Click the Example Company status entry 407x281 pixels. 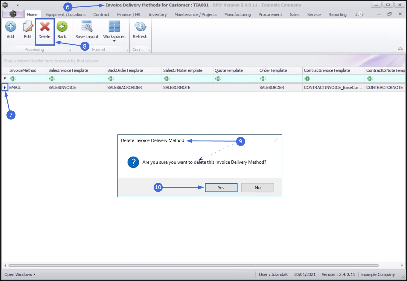coord(378,274)
